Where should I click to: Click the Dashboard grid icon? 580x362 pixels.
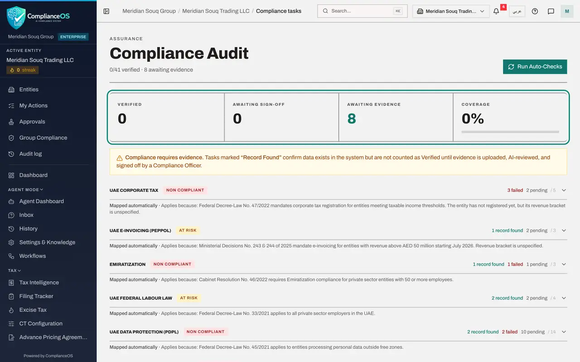[x=11, y=175]
